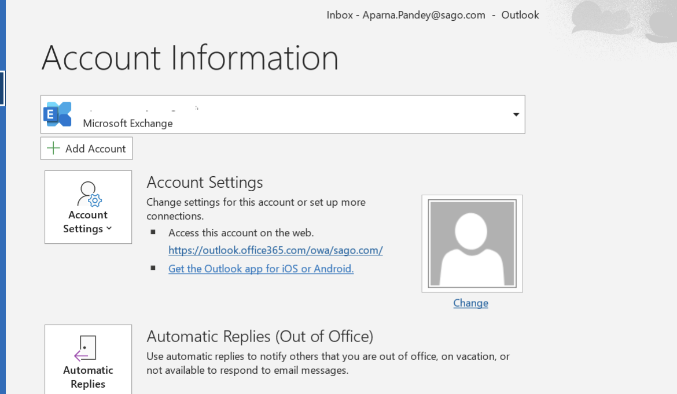Click the Add Account button
Viewport: 677px width, 394px height.
pyautogui.click(x=86, y=148)
